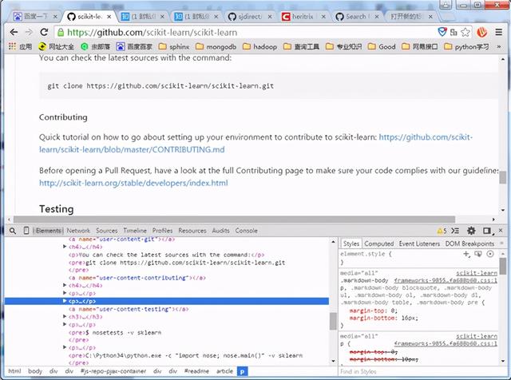Open the Profiles tab in DevTools
Image resolution: width=511 pixels, height=380 pixels.
(162, 231)
